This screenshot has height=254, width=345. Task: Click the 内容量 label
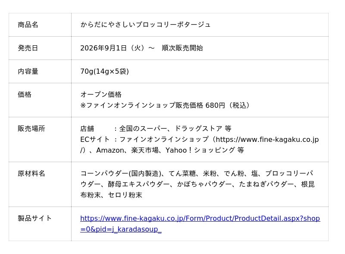(28, 71)
